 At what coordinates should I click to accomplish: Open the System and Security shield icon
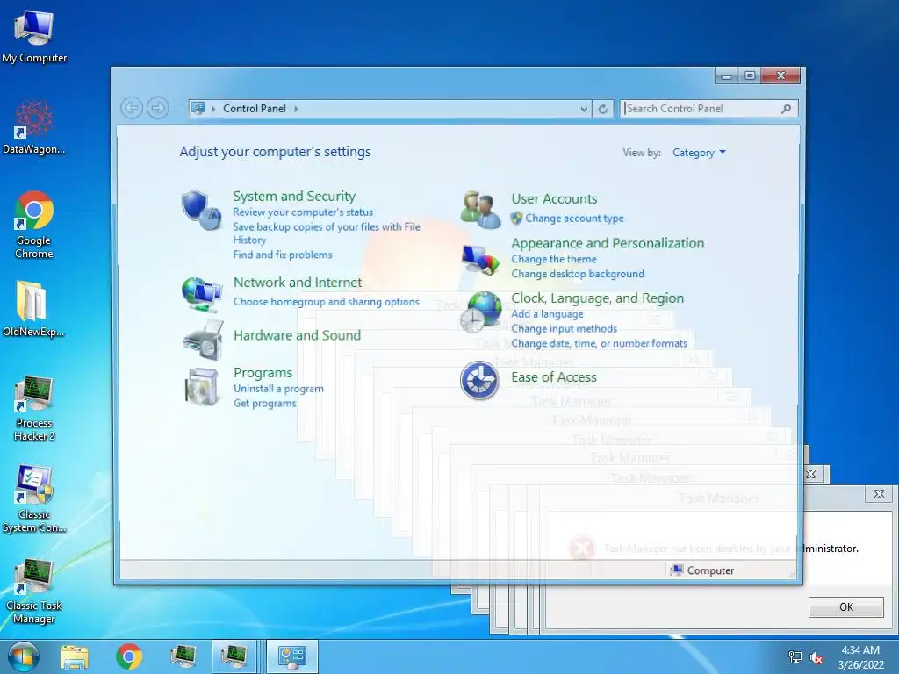point(201,211)
